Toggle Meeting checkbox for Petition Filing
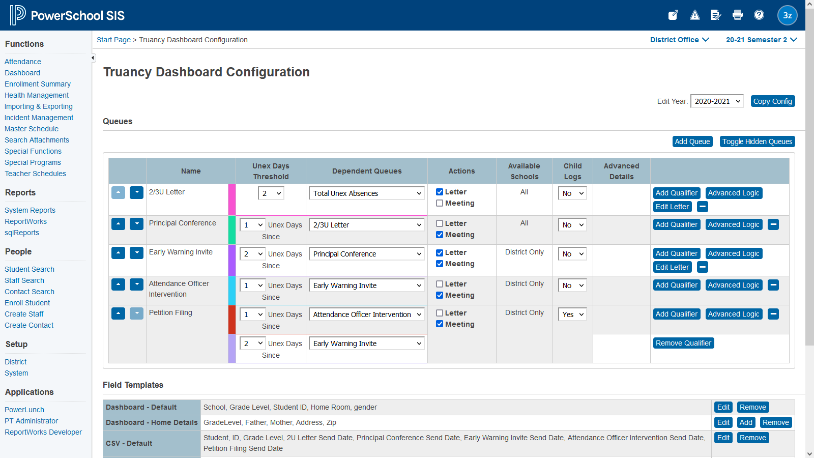 (x=440, y=324)
